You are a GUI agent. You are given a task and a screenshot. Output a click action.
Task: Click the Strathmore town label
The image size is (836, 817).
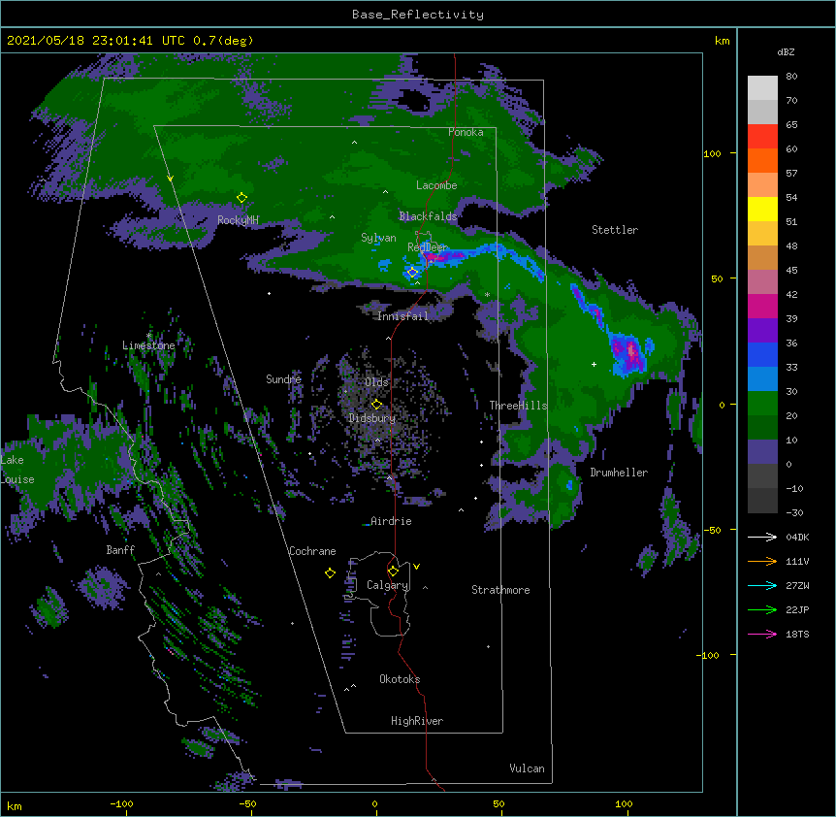click(500, 590)
